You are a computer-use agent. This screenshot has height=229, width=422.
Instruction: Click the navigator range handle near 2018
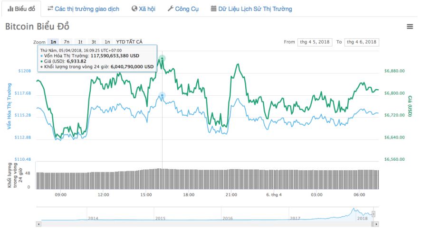point(374,214)
